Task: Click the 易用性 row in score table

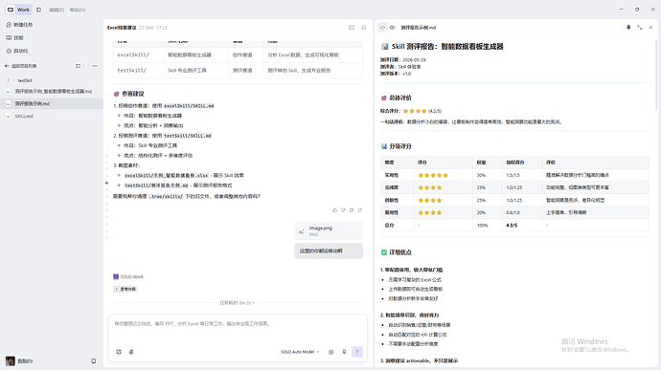Action: (x=514, y=213)
